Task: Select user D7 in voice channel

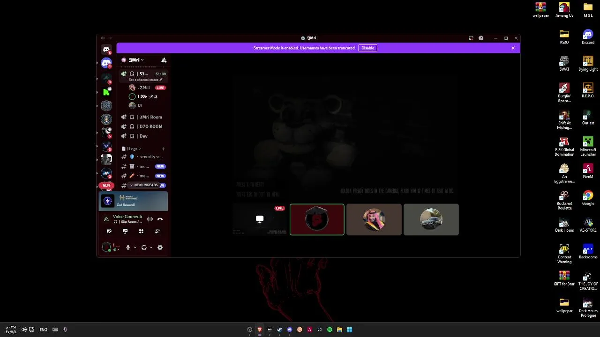Action: [x=147, y=105]
